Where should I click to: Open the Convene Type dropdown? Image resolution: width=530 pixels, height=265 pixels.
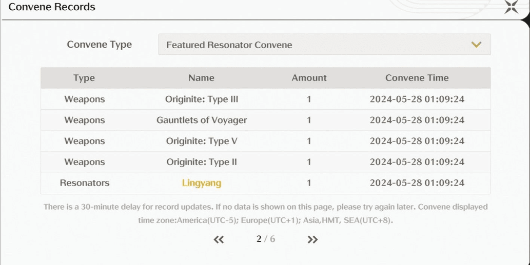(x=324, y=45)
